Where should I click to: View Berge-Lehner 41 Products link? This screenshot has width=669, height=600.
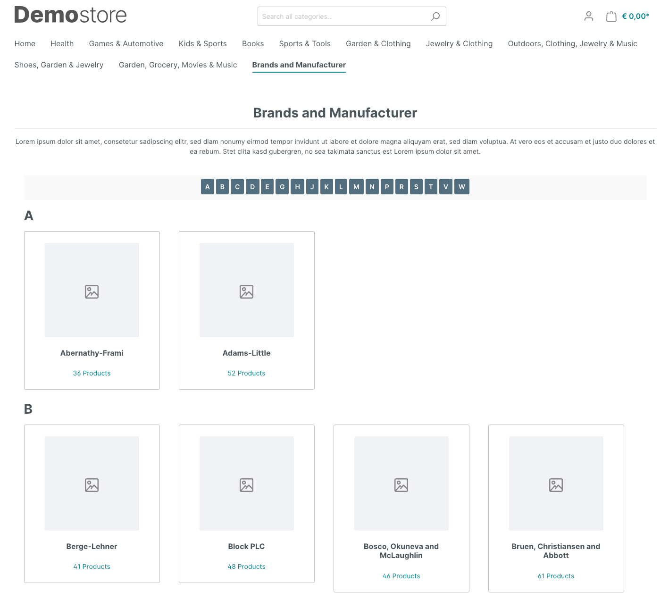(x=92, y=567)
